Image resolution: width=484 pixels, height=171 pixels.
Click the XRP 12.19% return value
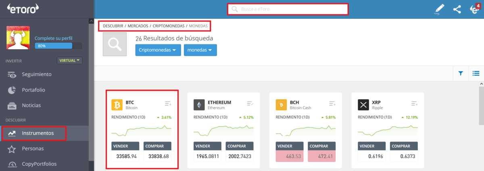tap(410, 117)
